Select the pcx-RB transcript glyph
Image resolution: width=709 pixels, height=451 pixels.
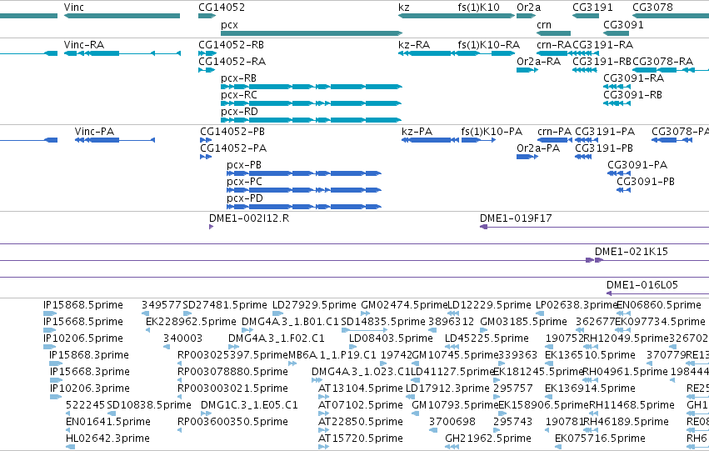click(312, 87)
